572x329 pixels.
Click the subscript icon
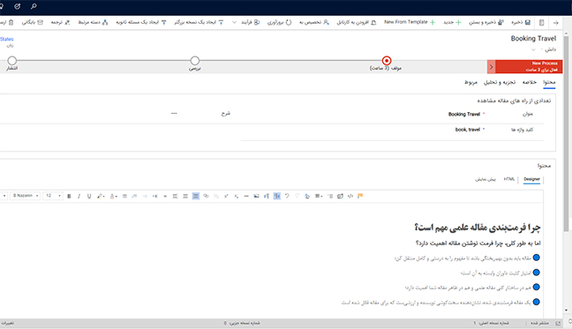[236, 197]
